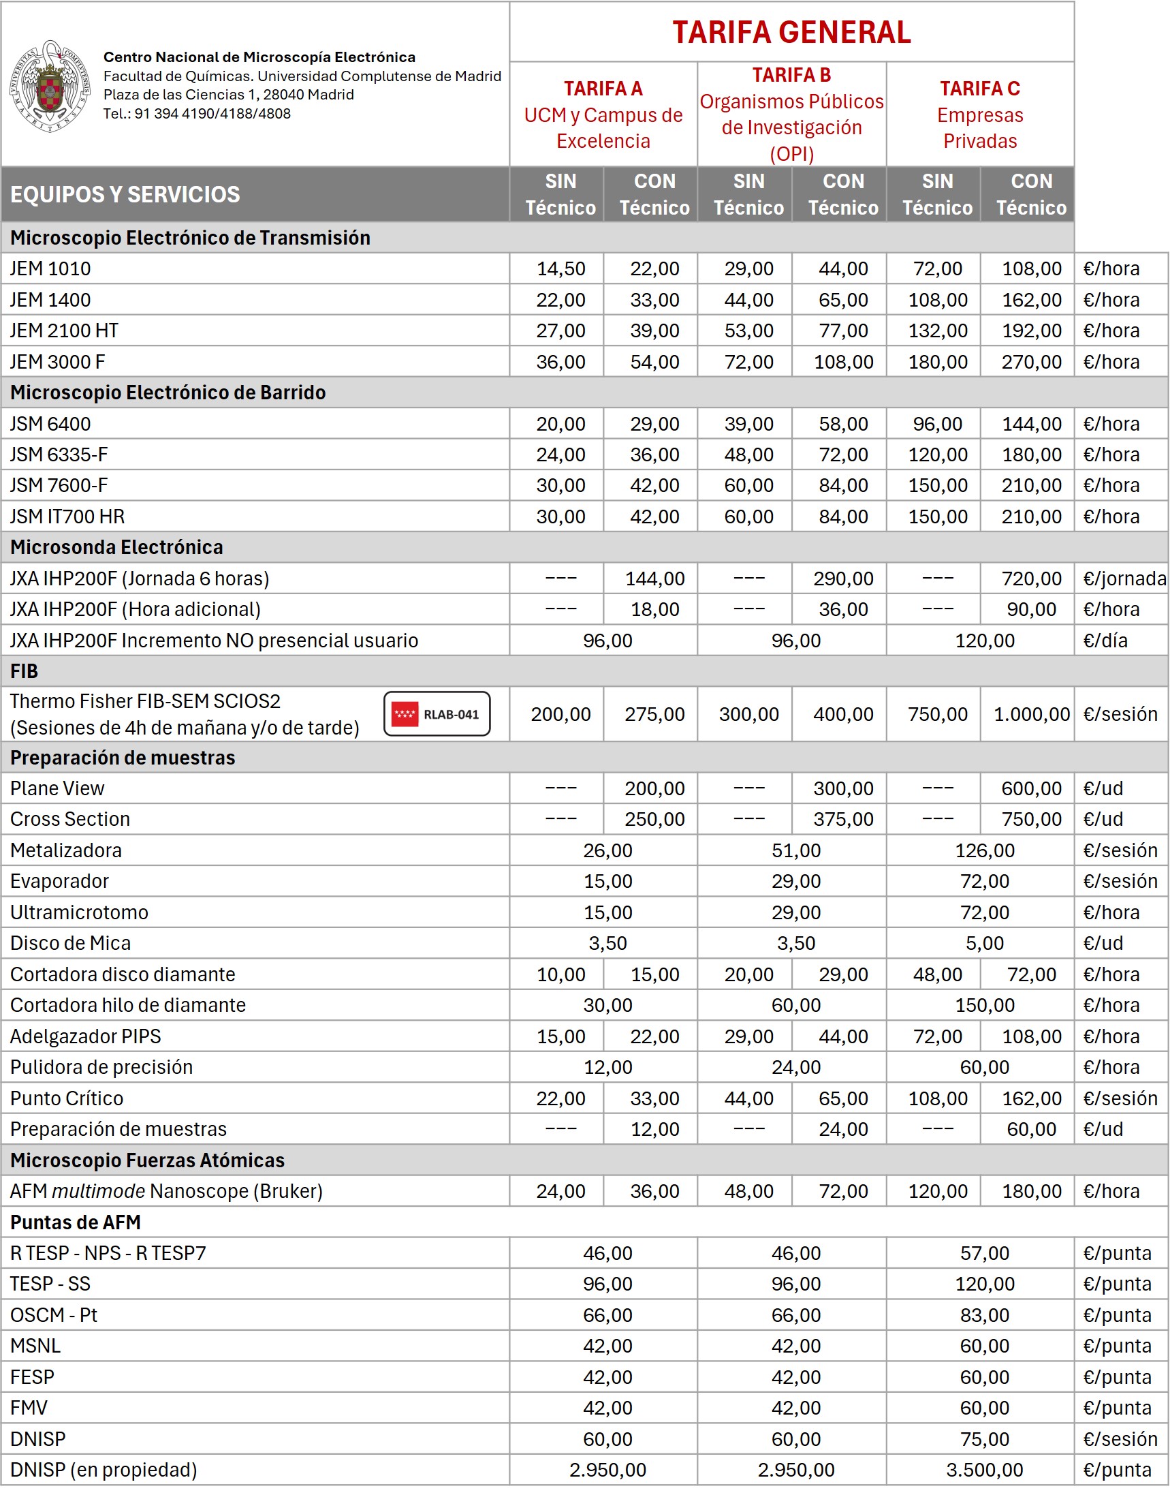Click the Microsonda Electrónica section header
Screen dimensions: 1170x1495
pyautogui.click(x=116, y=547)
